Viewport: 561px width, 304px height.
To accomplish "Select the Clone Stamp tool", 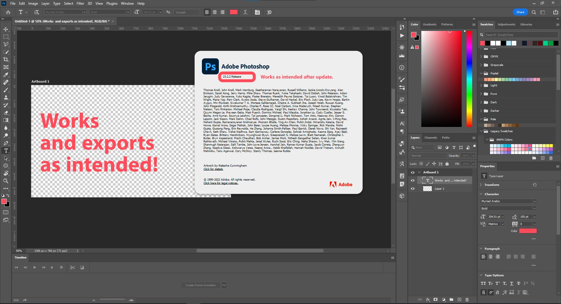I will pos(6,97).
